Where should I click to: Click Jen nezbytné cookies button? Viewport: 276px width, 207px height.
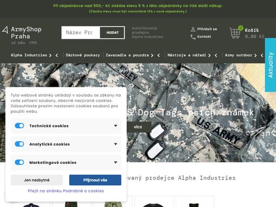37,180
